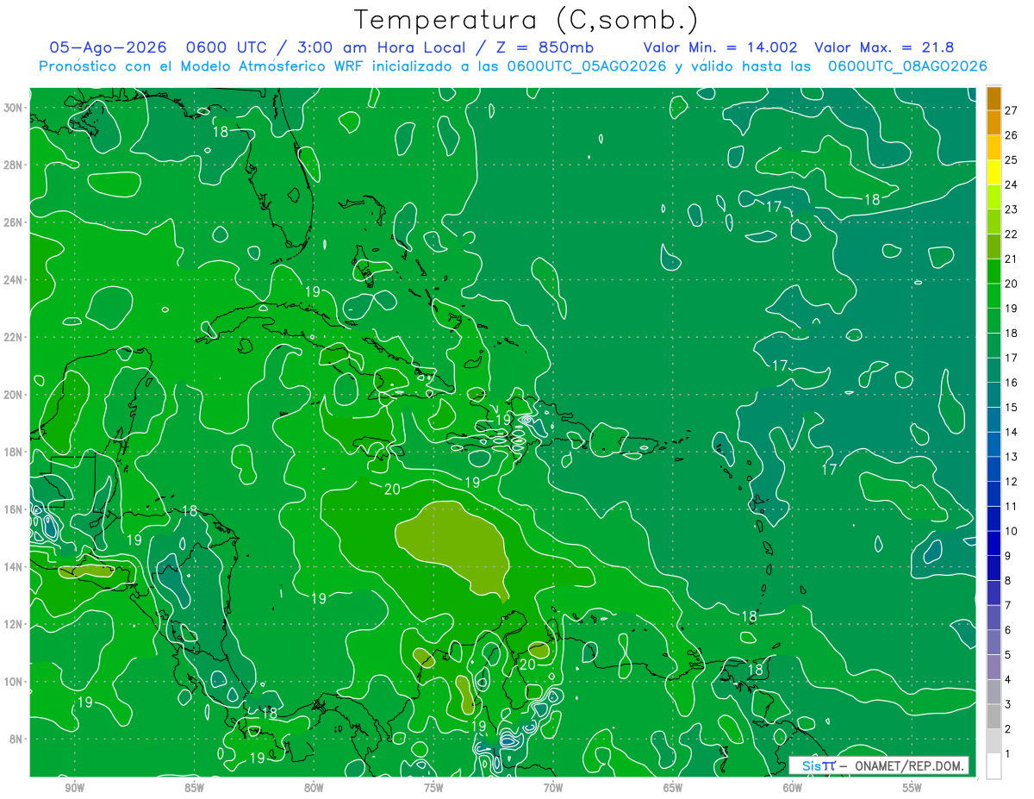The width and height of the screenshot is (1034, 799).
Task: Click the legend value '11'
Action: coord(1012,506)
